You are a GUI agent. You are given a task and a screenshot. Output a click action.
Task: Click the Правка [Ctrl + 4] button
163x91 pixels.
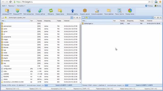click(35, 89)
